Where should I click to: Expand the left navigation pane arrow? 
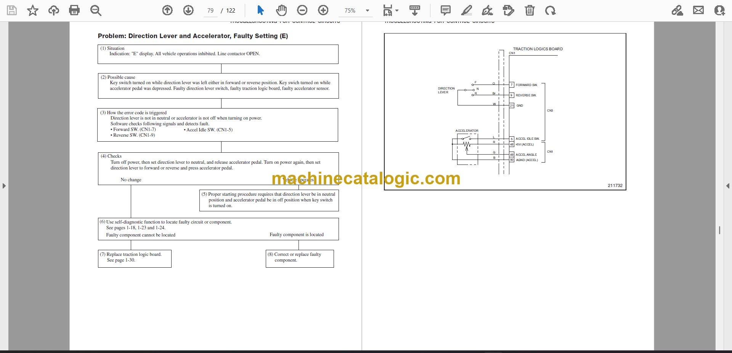(4, 186)
